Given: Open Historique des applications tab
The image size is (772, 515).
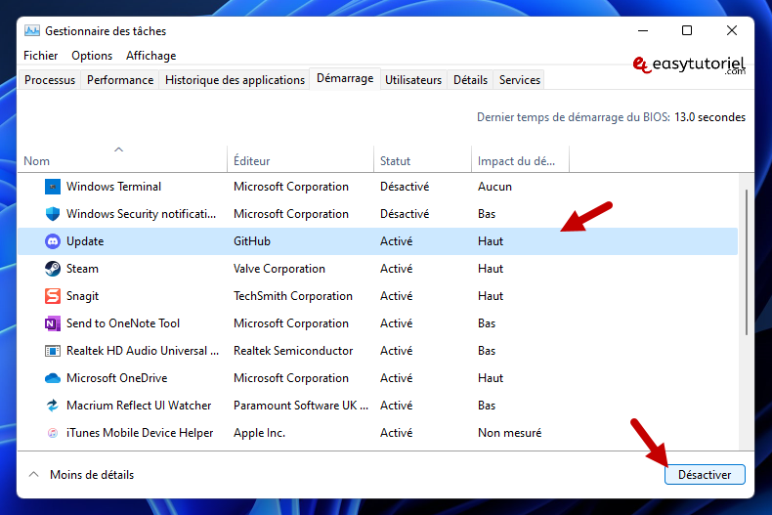Looking at the screenshot, I should (235, 80).
